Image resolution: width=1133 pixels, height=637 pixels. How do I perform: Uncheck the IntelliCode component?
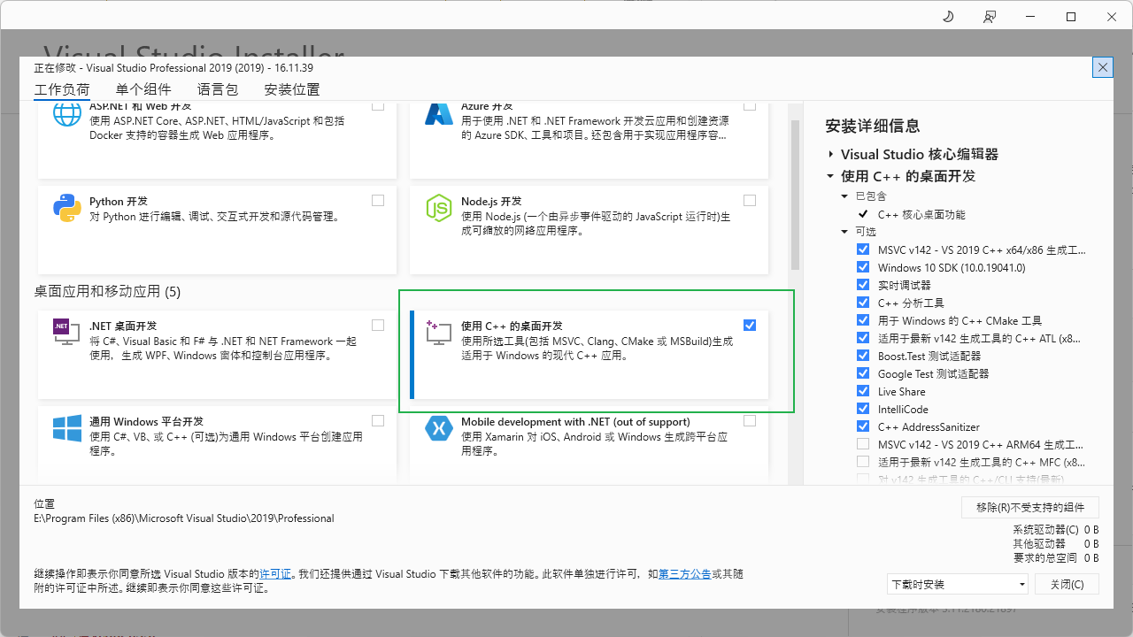(863, 409)
